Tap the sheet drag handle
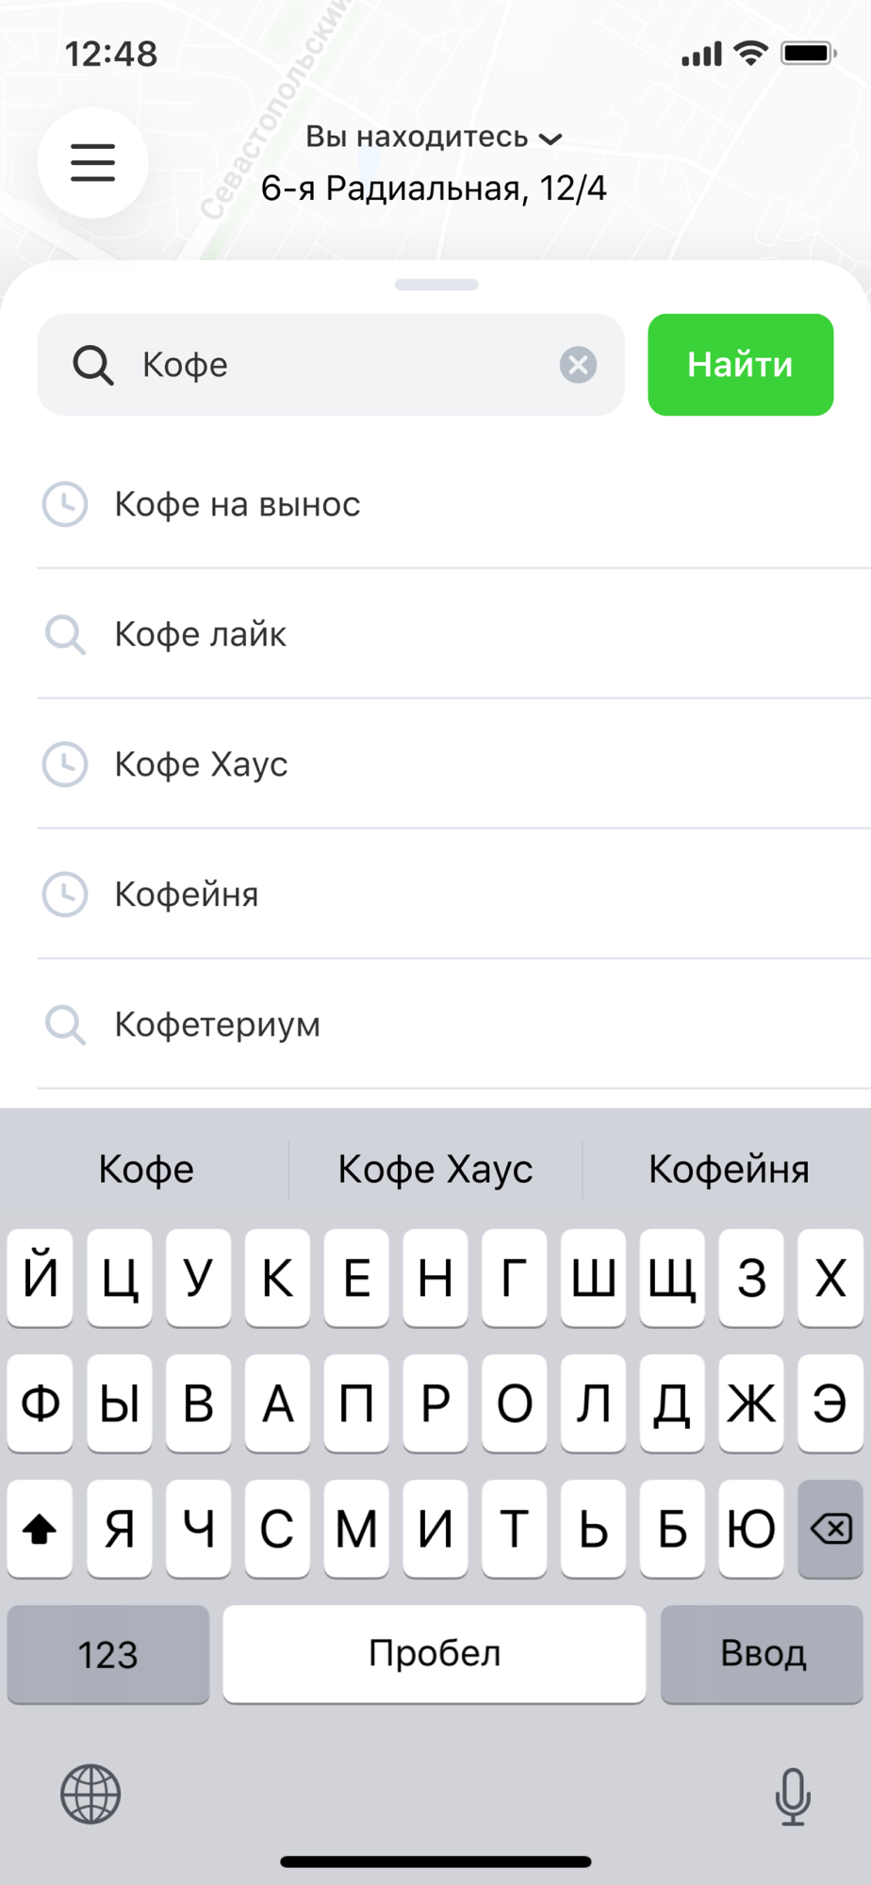 (x=436, y=285)
